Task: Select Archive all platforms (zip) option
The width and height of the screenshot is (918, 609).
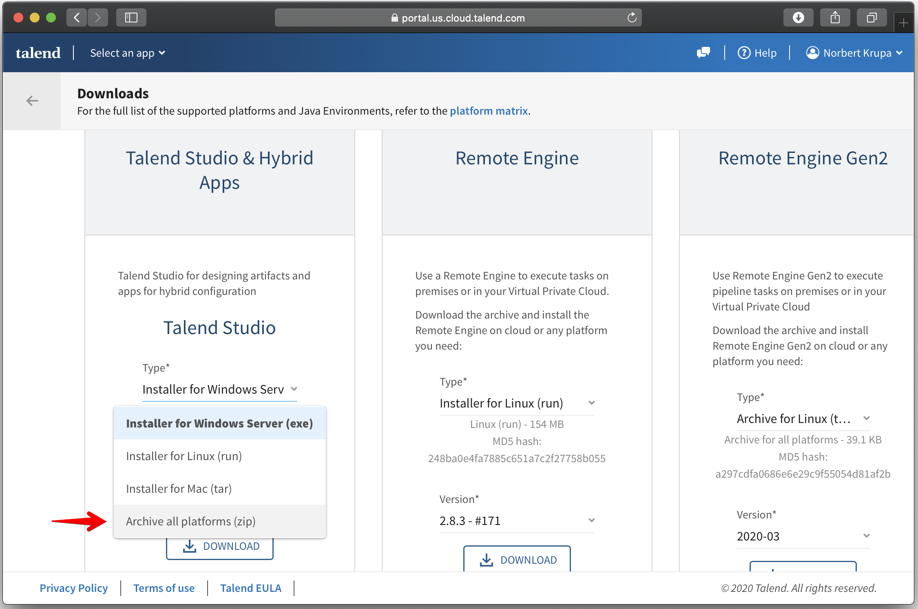Action: tap(191, 521)
